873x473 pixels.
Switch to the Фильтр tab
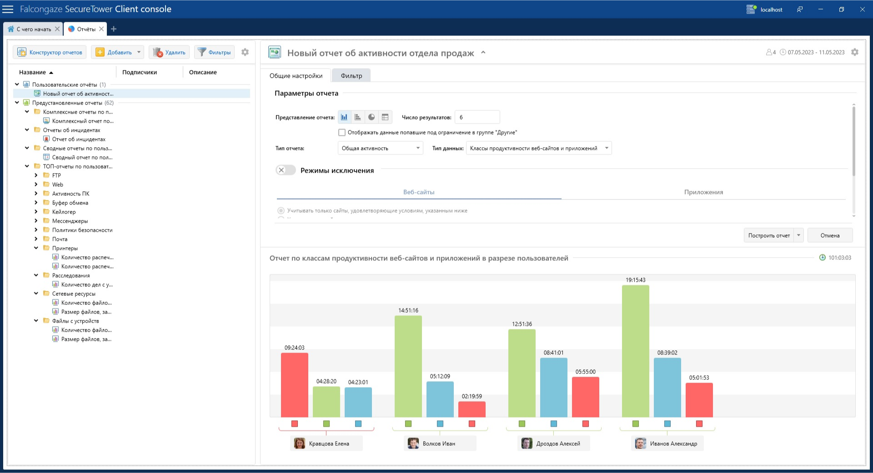click(x=351, y=76)
